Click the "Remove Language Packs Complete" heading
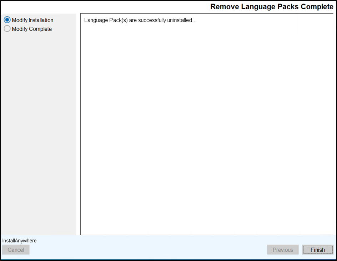337x261 pixels. click(272, 7)
